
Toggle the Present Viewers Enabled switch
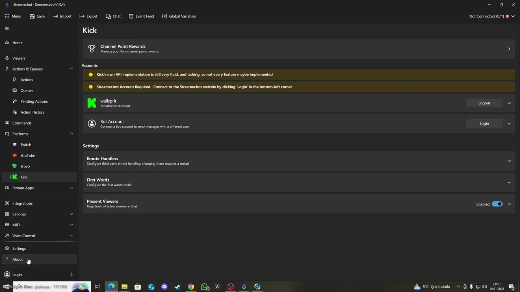(x=497, y=204)
